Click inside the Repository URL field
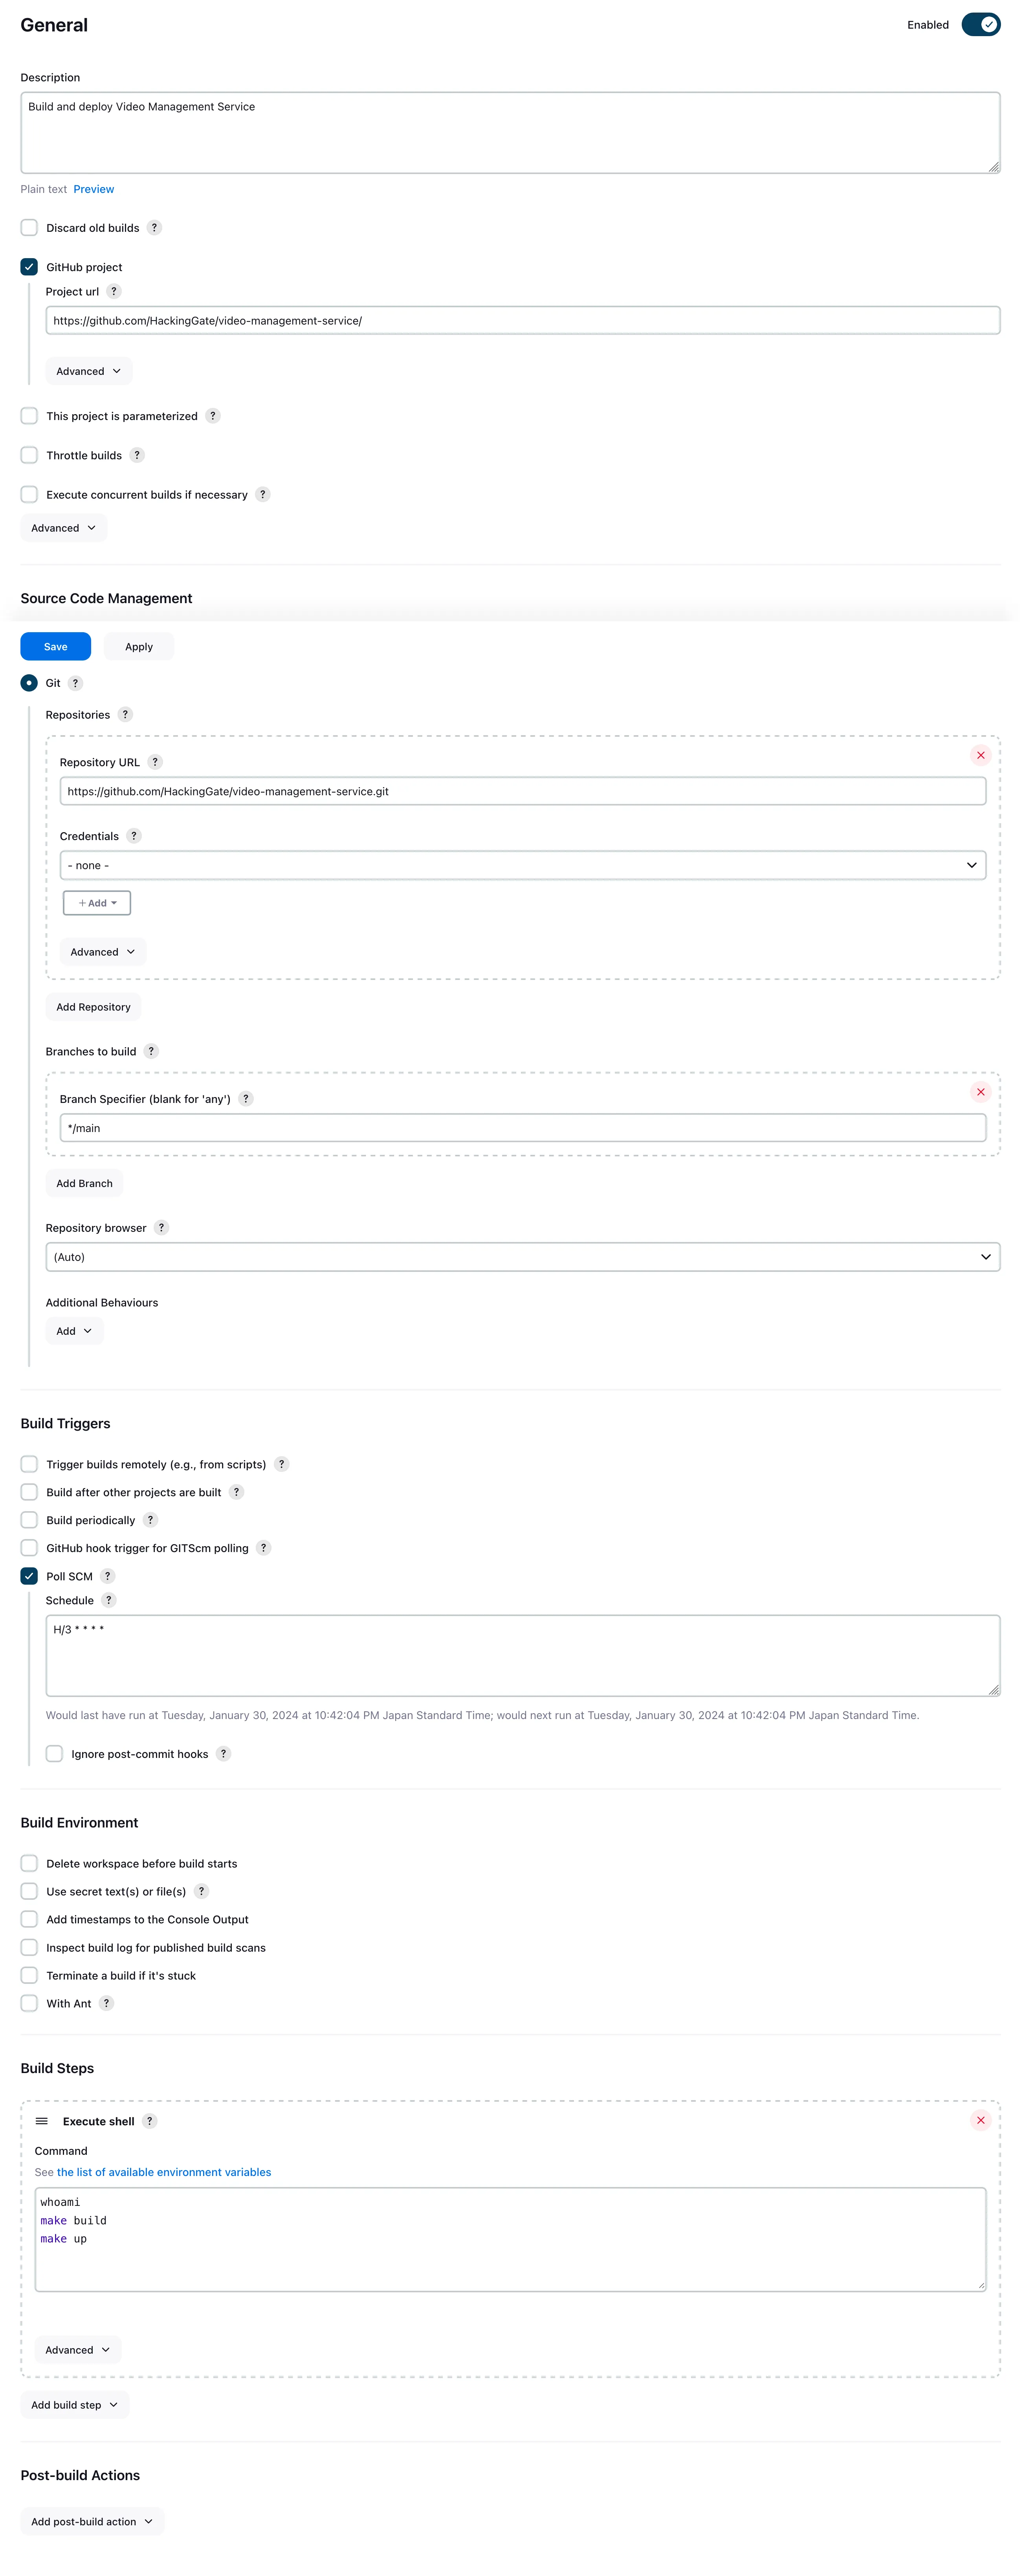Image resolution: width=1023 pixels, height=2576 pixels. (523, 790)
